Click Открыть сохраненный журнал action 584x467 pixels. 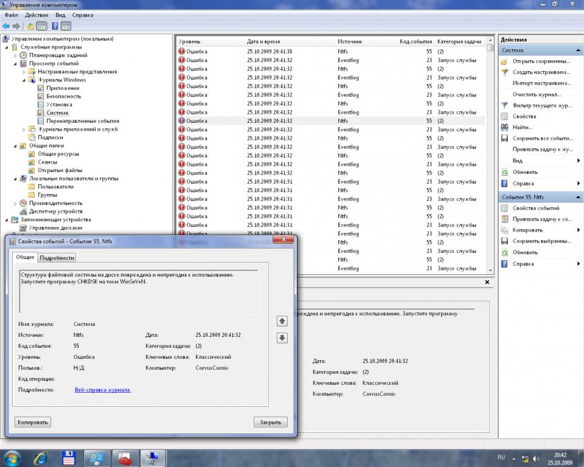(541, 61)
